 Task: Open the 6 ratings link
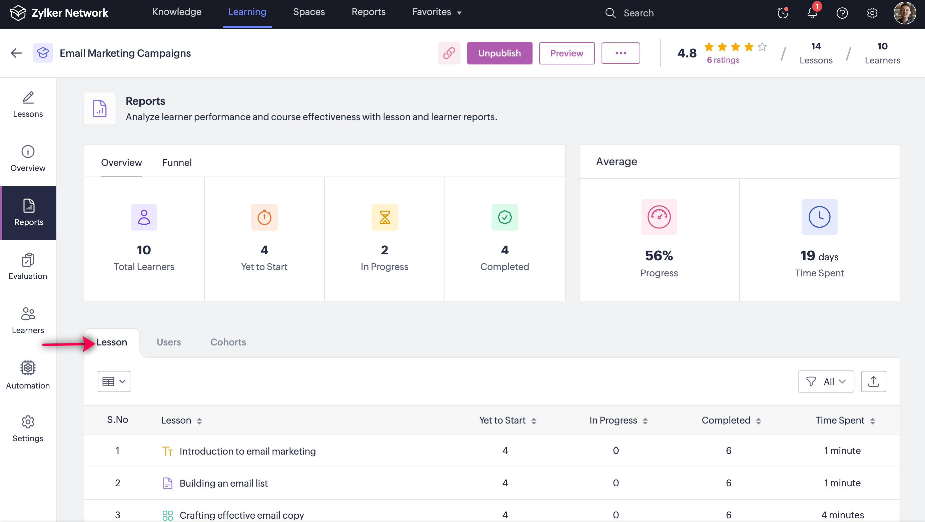point(723,60)
